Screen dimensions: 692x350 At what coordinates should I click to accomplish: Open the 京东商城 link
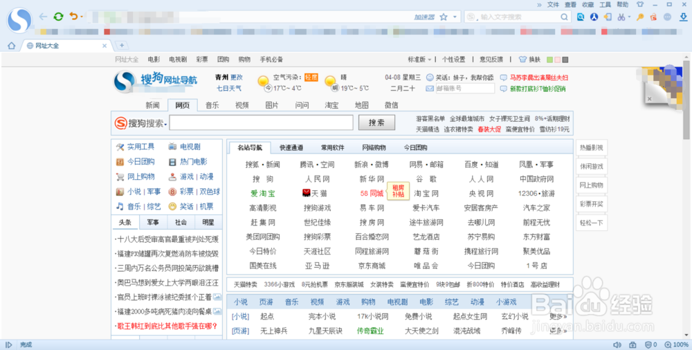tap(372, 266)
